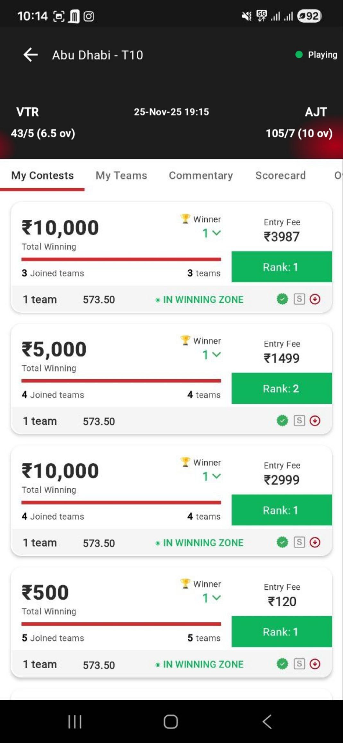Expand winner breakdown for ₹3987 entry contest

(x=212, y=233)
